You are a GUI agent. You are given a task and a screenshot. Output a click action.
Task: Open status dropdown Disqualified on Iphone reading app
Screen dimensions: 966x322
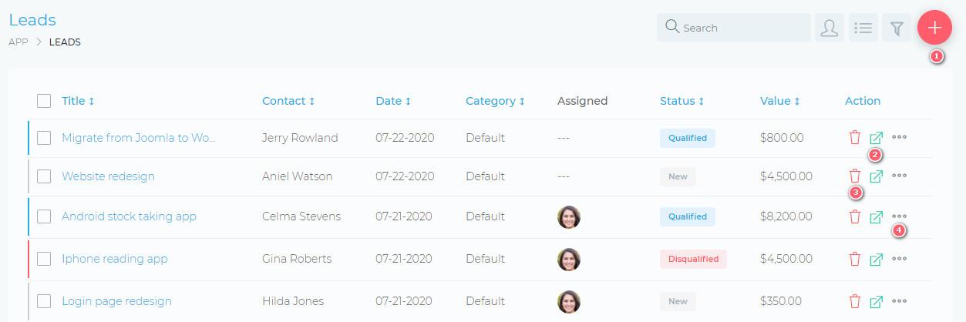(692, 259)
